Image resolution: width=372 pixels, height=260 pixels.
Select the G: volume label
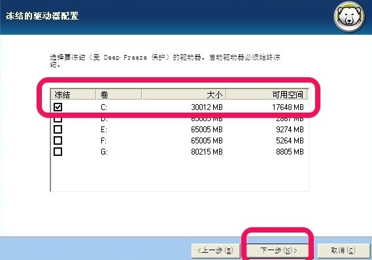click(x=104, y=152)
